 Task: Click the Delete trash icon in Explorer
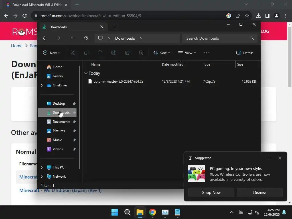141,53
